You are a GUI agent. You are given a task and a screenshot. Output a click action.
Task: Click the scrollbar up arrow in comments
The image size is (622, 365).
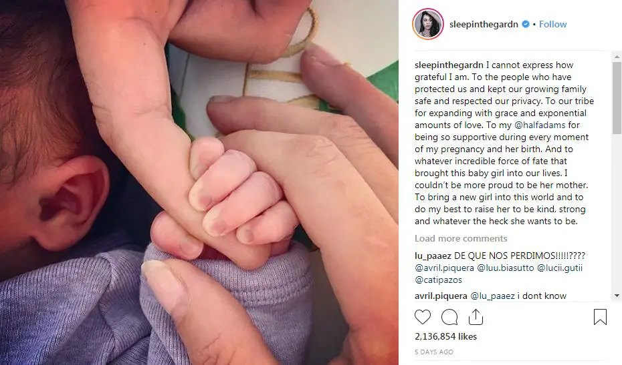(617, 57)
